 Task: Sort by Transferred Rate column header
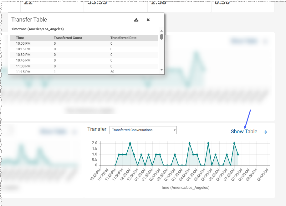coord(123,38)
